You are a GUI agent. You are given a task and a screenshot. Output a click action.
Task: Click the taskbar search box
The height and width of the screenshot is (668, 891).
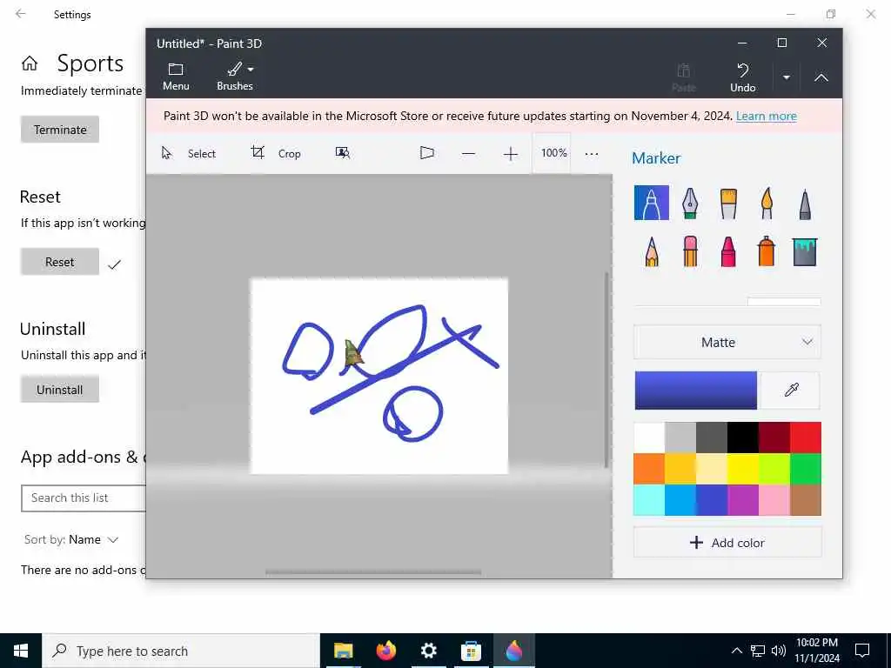tap(181, 651)
